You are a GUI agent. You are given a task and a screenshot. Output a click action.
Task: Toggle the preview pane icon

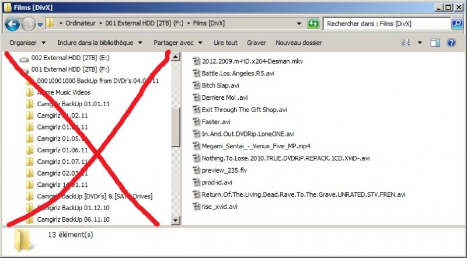[x=435, y=43]
